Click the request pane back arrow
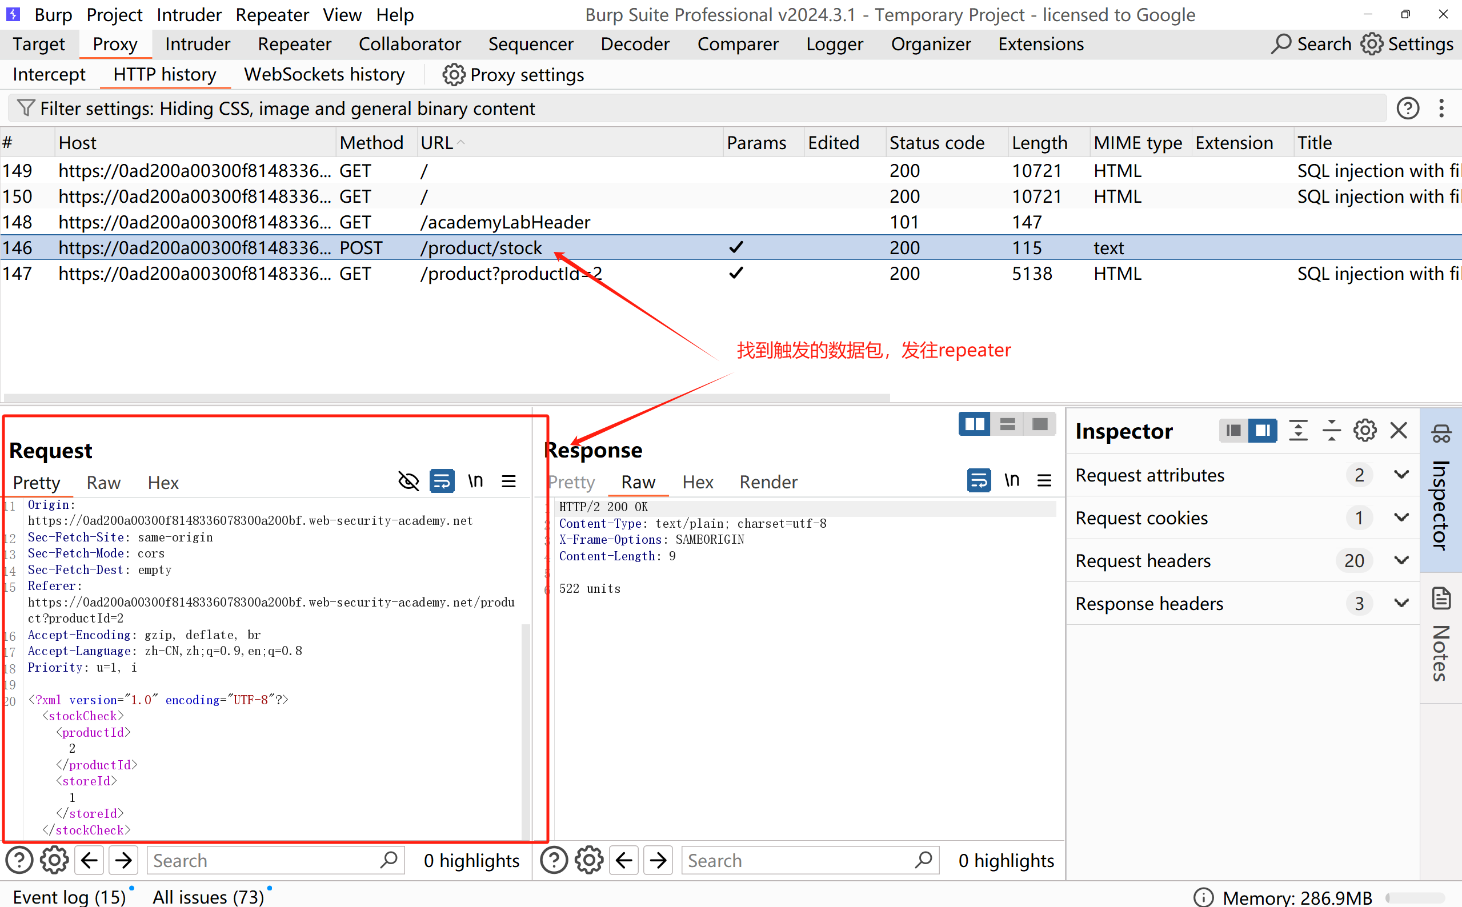The height and width of the screenshot is (907, 1462). point(89,860)
